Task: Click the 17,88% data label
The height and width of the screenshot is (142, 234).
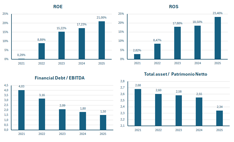Action: point(177,23)
